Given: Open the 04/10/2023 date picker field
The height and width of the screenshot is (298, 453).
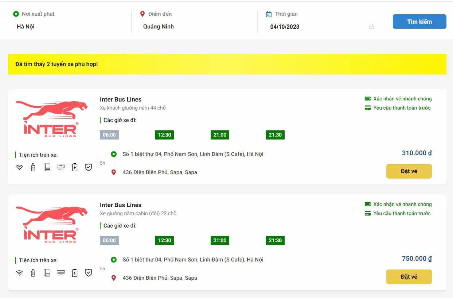Looking at the screenshot, I should 317,27.
